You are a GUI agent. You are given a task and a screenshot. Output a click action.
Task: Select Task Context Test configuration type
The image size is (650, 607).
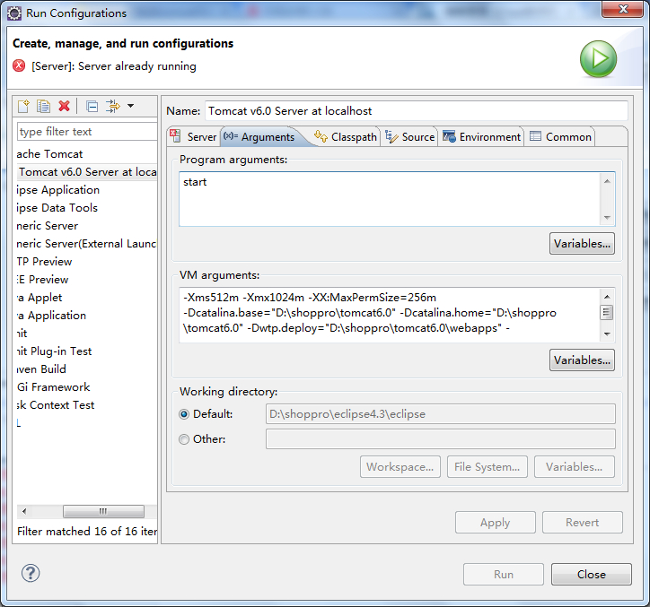[56, 405]
